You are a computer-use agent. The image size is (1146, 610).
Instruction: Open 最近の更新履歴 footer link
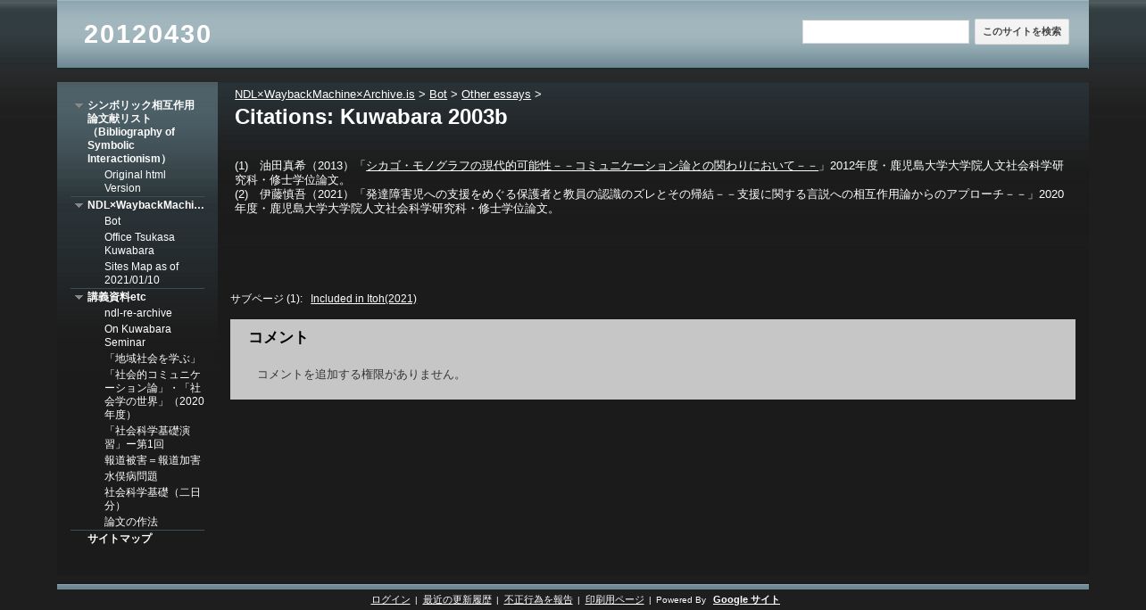(x=457, y=599)
